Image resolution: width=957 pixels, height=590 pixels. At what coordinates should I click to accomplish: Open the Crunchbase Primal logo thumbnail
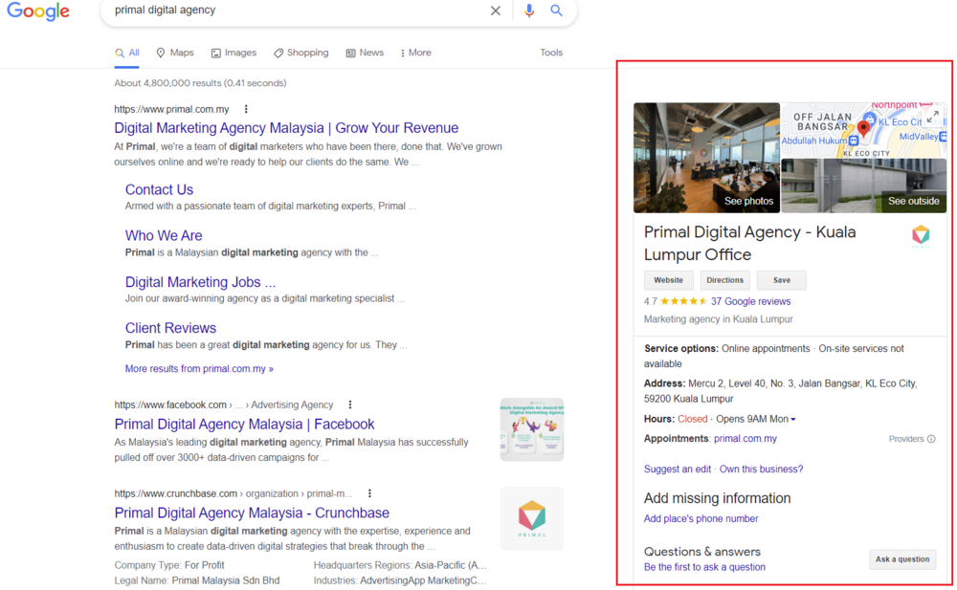tap(531, 518)
